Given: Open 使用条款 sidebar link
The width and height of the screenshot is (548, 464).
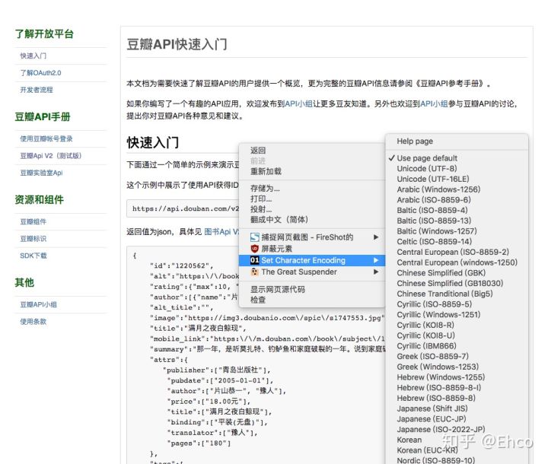Looking at the screenshot, I should coord(33,322).
